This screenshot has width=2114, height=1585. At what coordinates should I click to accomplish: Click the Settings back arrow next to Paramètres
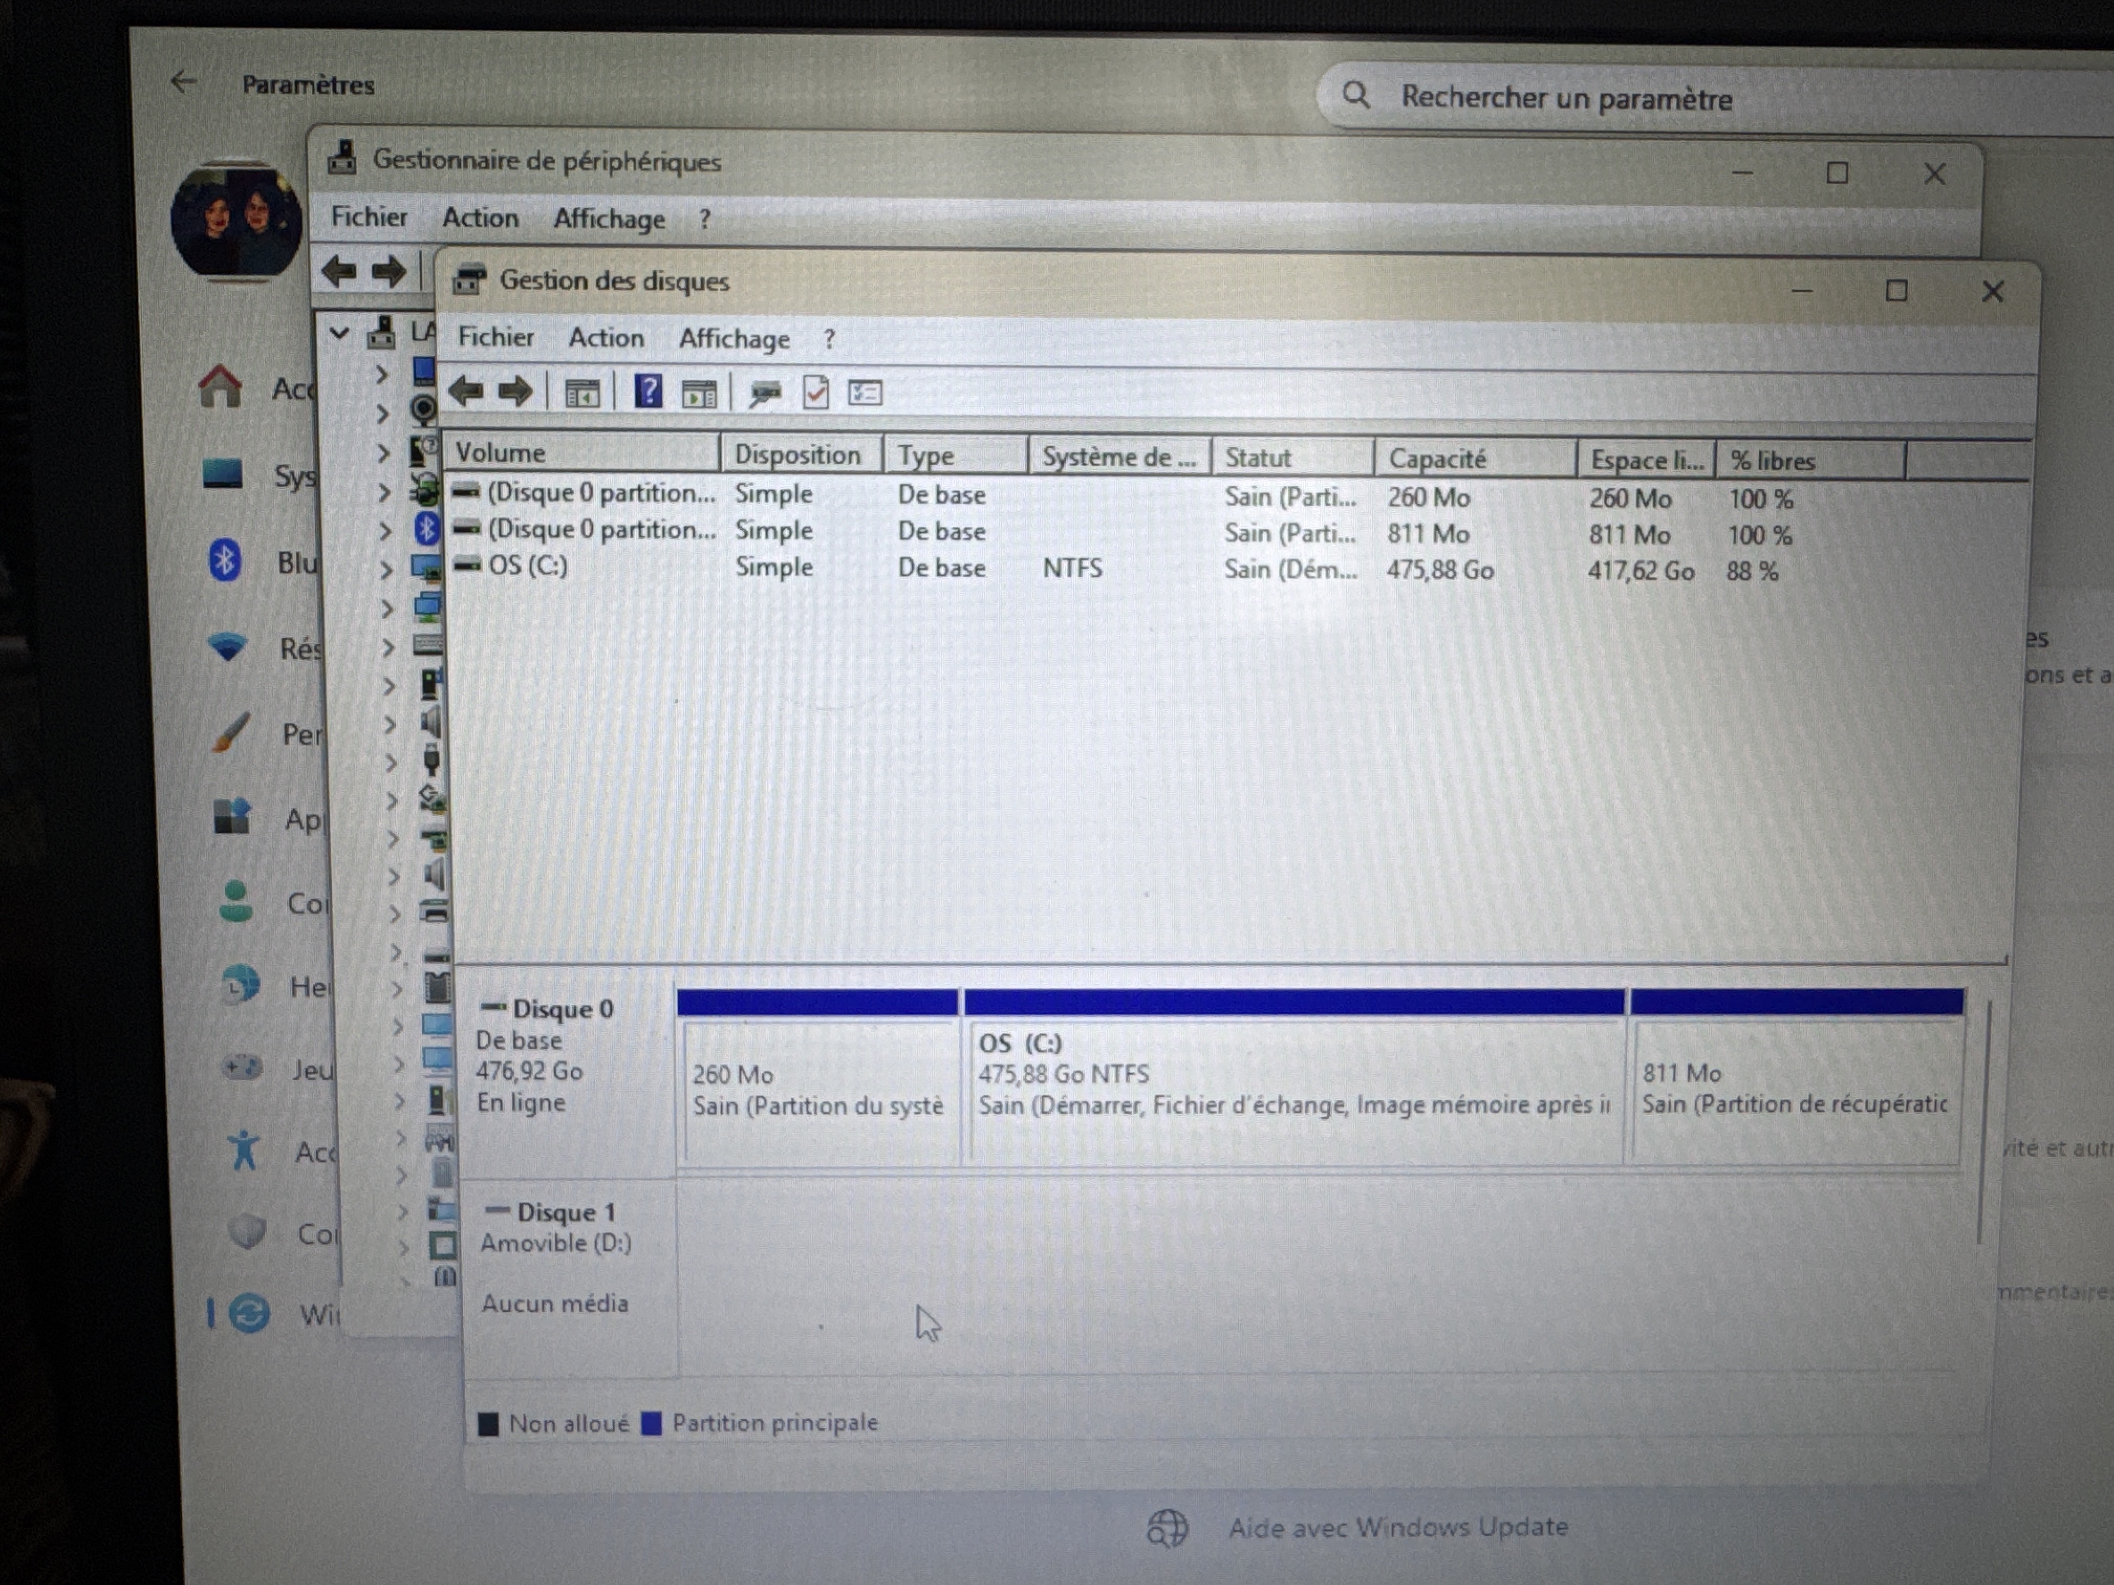(184, 82)
